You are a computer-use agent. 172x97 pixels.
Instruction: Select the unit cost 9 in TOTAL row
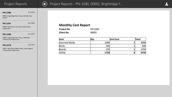(122, 53)
